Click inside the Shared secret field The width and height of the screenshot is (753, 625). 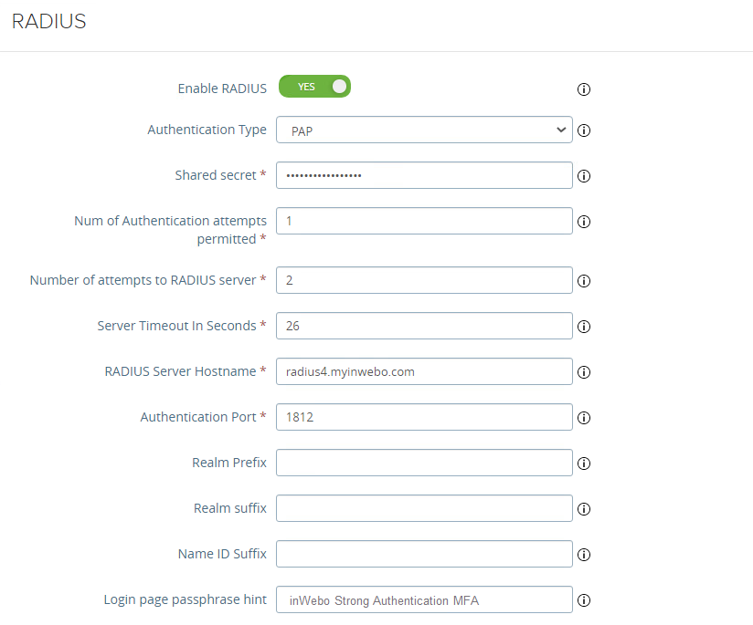[423, 175]
